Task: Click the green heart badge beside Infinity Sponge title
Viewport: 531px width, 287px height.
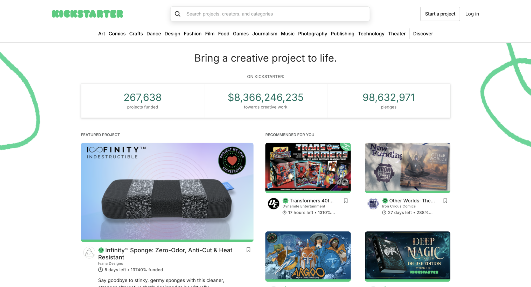Action: [x=101, y=250]
